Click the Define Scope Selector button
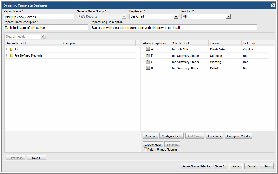 (196, 166)
